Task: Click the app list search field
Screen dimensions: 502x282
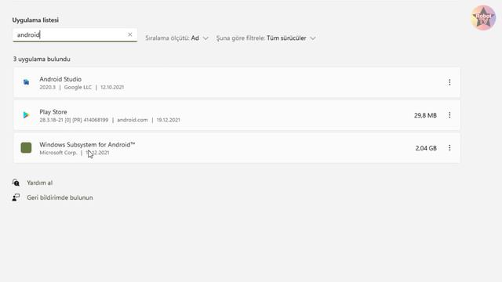Action: tap(75, 34)
